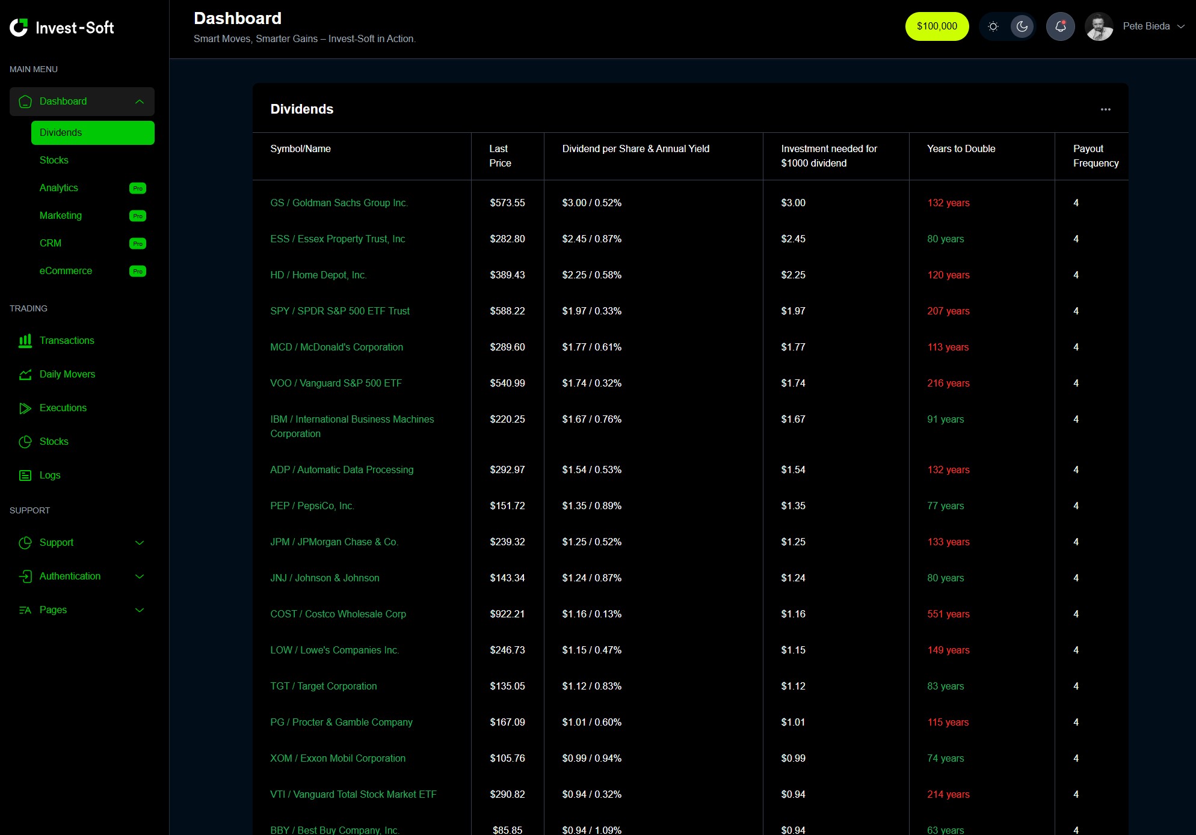This screenshot has width=1196, height=835.
Task: Collapse the Dashboard menu chevron
Action: click(140, 102)
